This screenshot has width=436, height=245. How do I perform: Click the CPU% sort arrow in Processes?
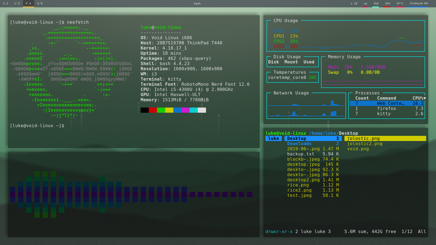[425, 98]
